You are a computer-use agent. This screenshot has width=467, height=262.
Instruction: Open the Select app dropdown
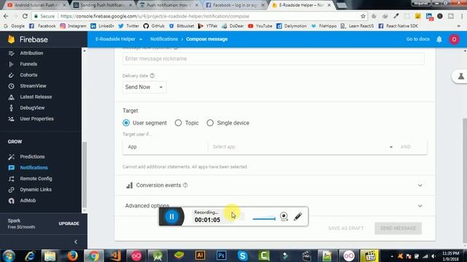click(x=303, y=147)
